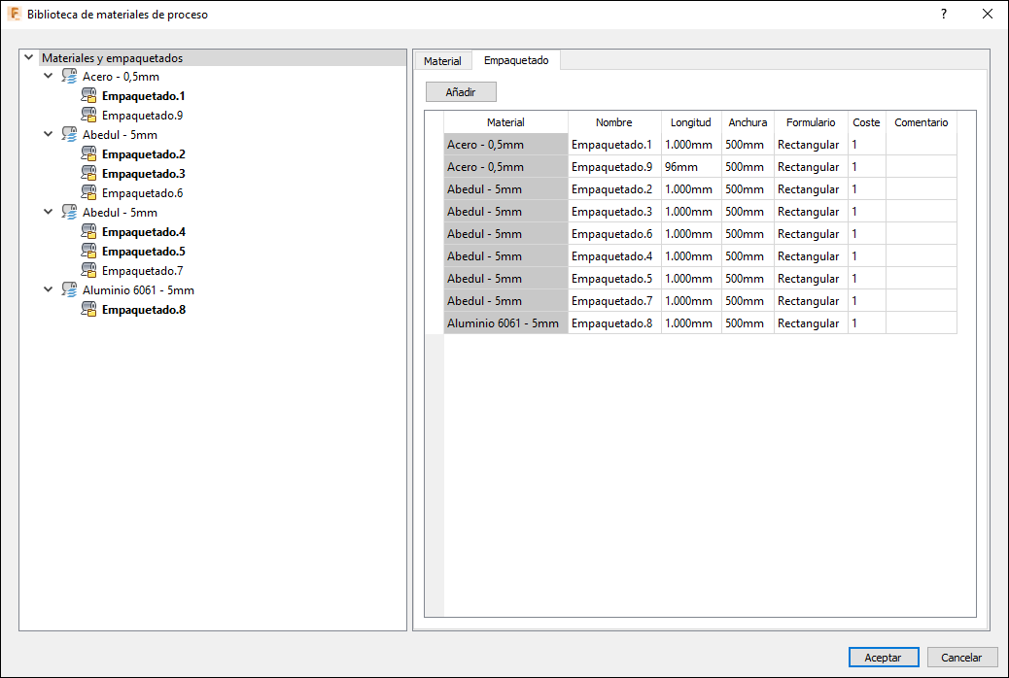Select Empaquetado.2 in the tree
Viewport: 1009px width, 678px height.
144,154
